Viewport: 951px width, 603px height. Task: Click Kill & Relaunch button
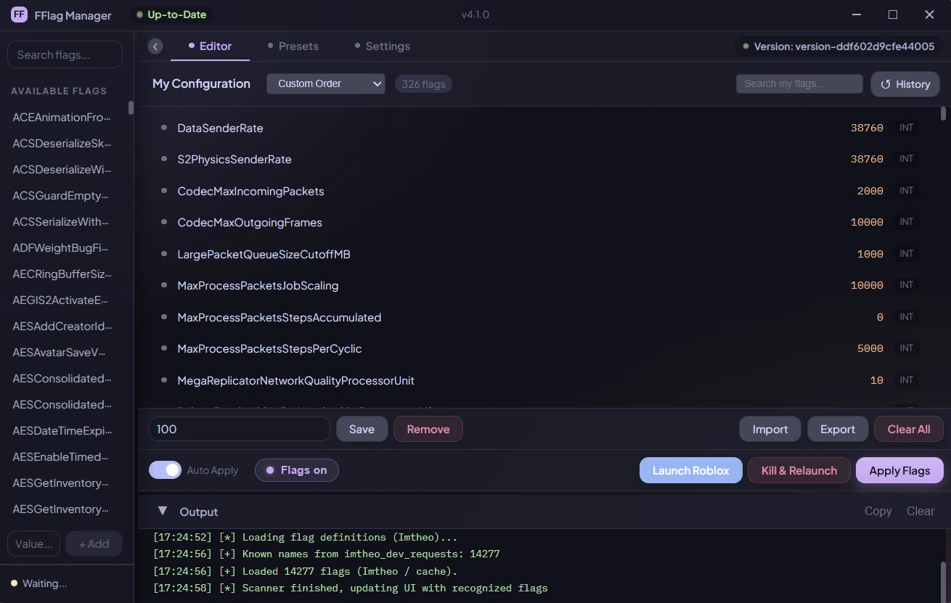[799, 470]
